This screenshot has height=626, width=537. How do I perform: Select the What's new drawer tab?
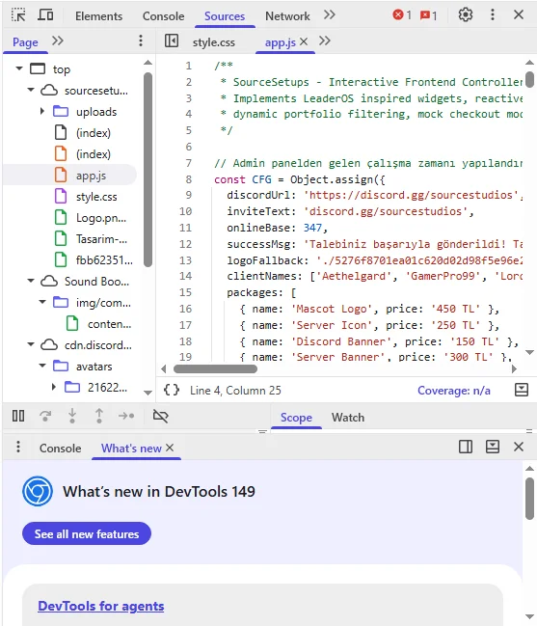(x=131, y=449)
